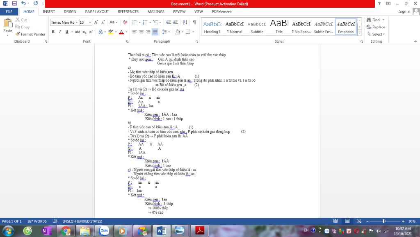Apply paragraph shading
The width and height of the screenshot is (420, 237).
[177, 32]
